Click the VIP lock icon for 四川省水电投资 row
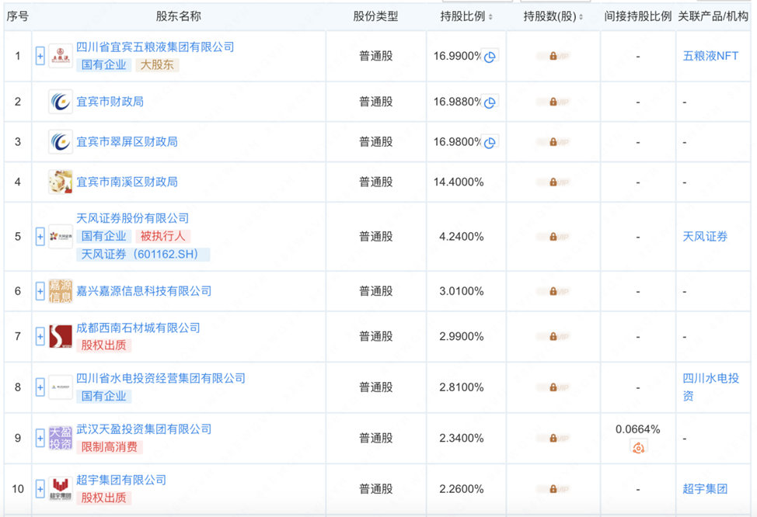Screen dimensions: 757x517 (553, 387)
